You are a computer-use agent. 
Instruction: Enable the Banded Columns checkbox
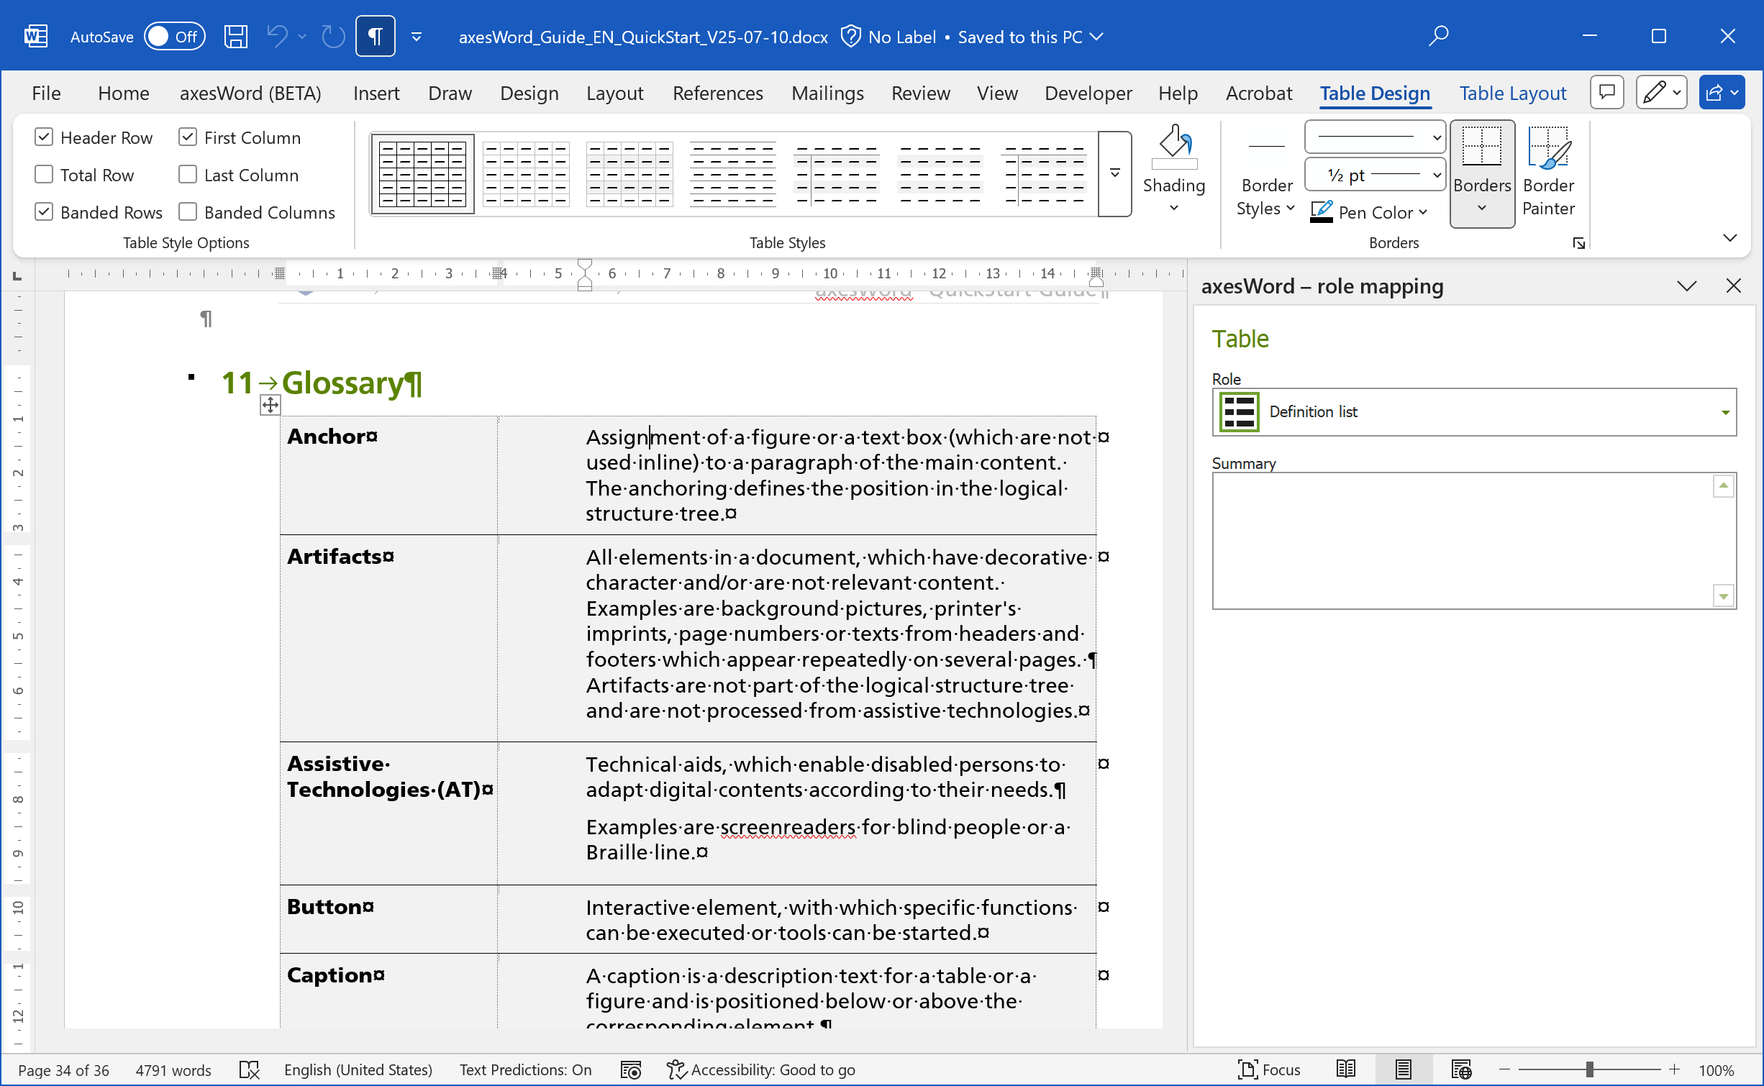click(x=188, y=211)
